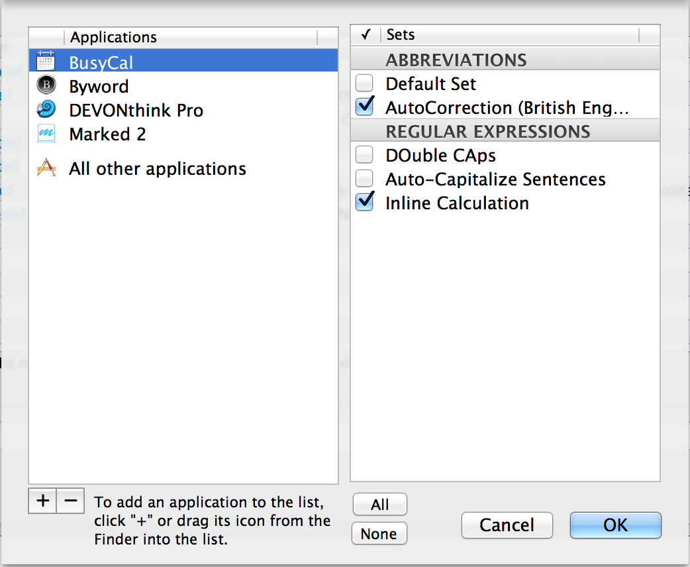The height and width of the screenshot is (567, 690).
Task: Click the AutoCorrection (British Eng… label
Action: pos(507,107)
